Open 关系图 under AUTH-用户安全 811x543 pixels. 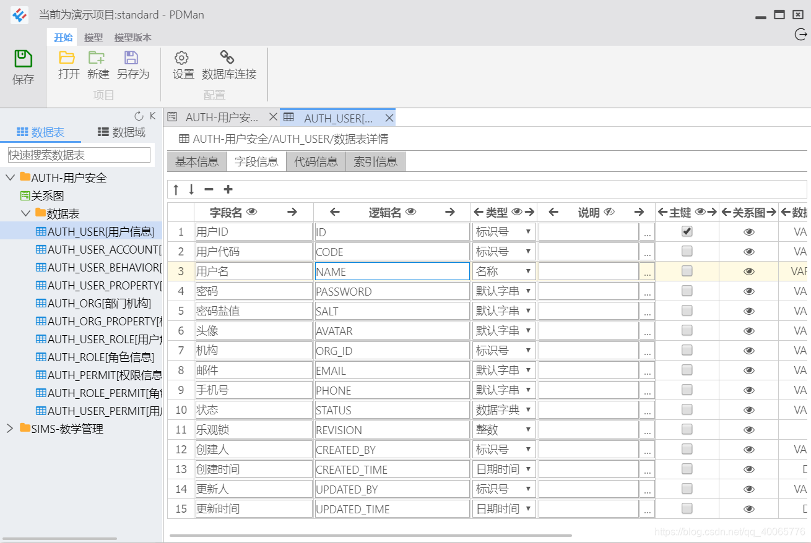click(x=42, y=195)
